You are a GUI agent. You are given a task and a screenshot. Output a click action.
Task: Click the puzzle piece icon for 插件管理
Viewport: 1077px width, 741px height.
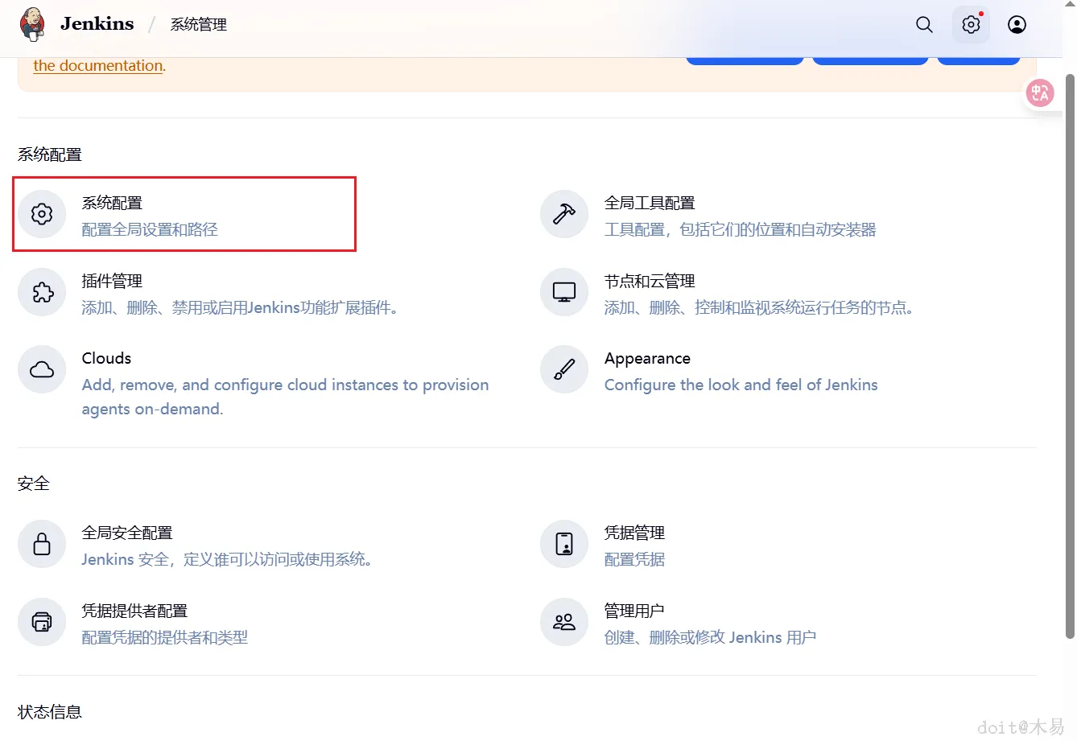42,292
